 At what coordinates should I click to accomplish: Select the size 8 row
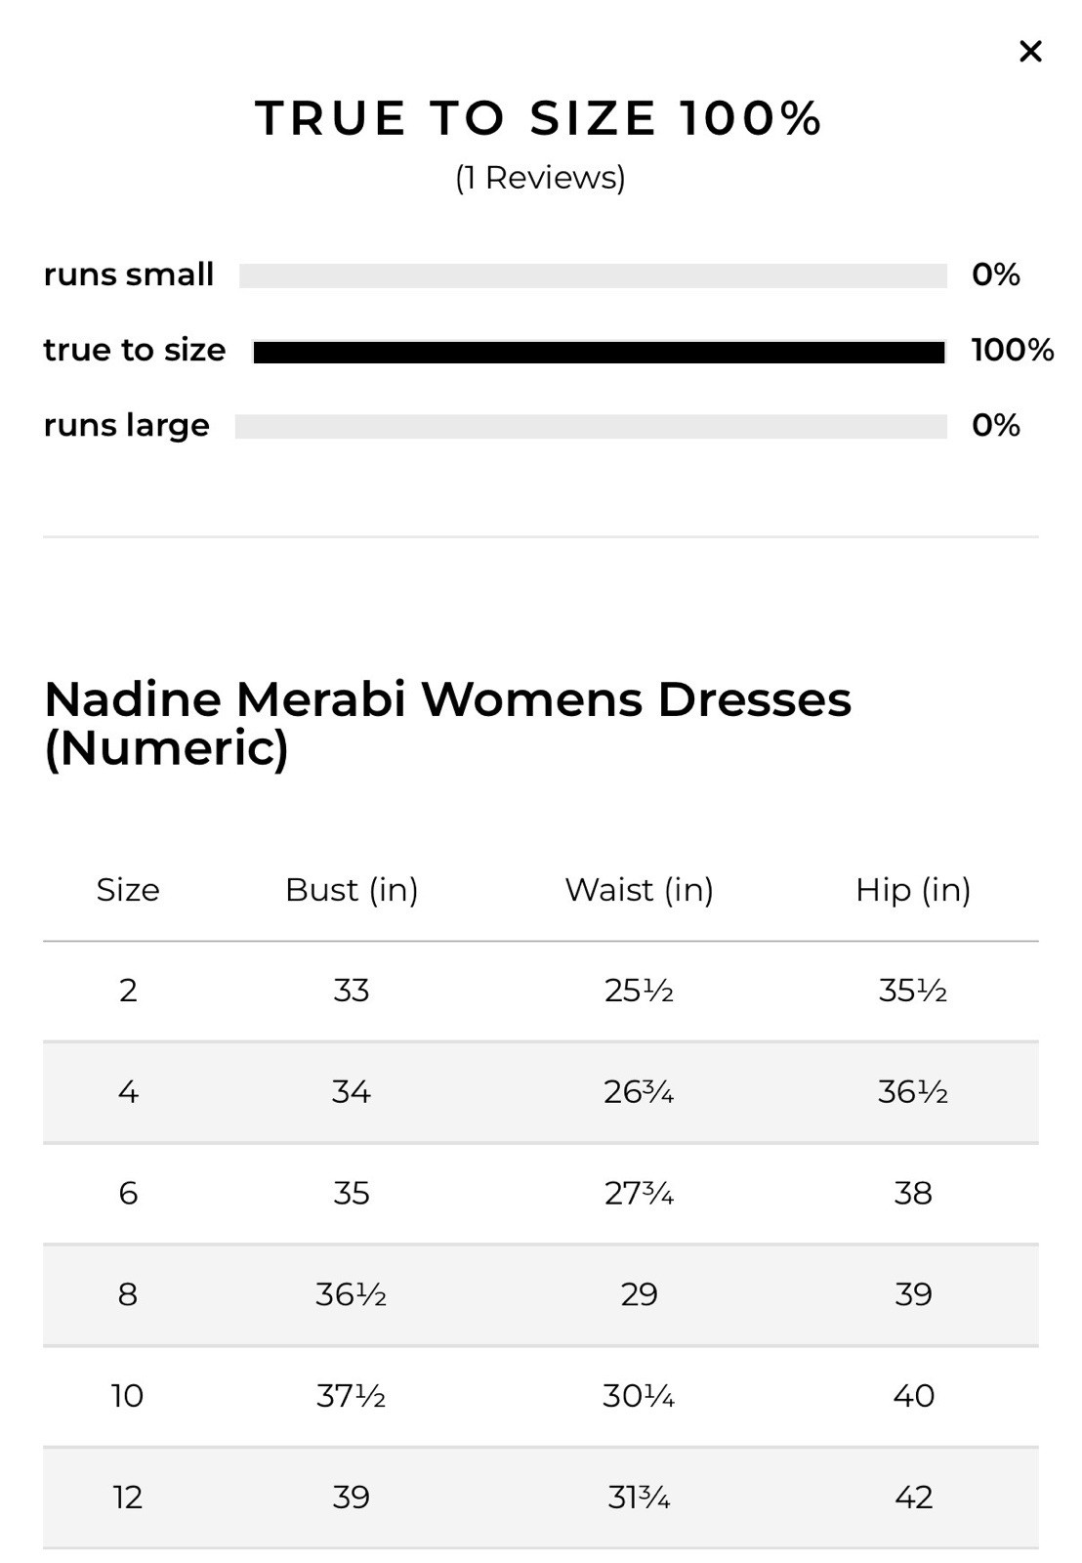(541, 1294)
